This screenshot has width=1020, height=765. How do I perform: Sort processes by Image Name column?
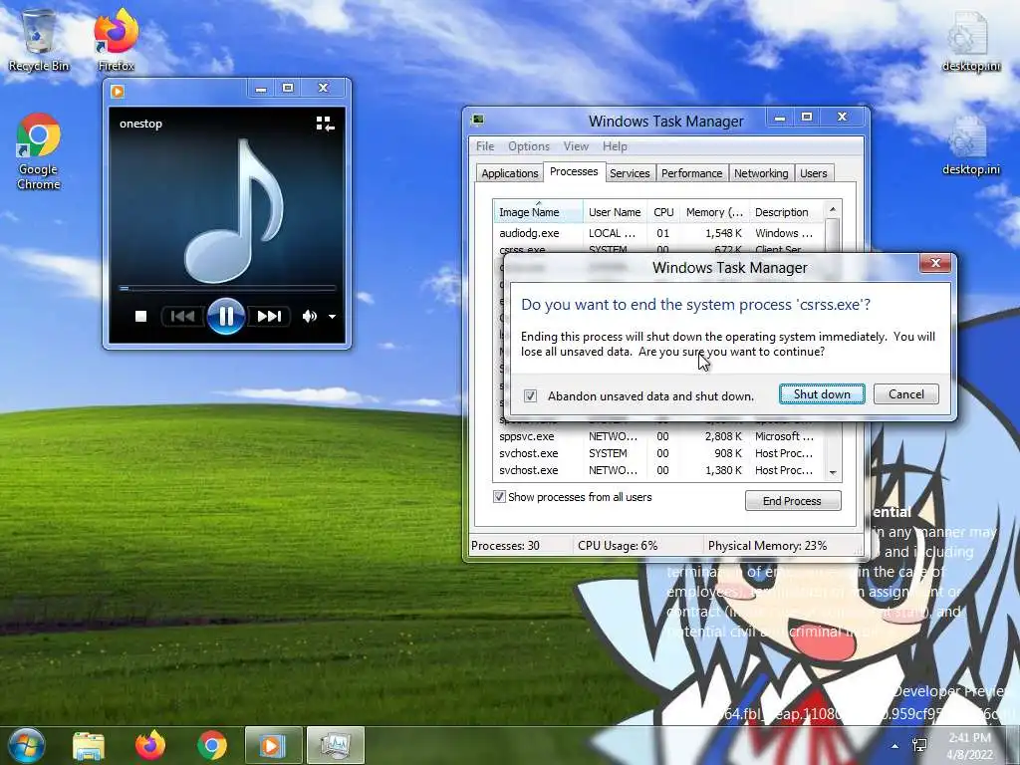click(x=537, y=212)
